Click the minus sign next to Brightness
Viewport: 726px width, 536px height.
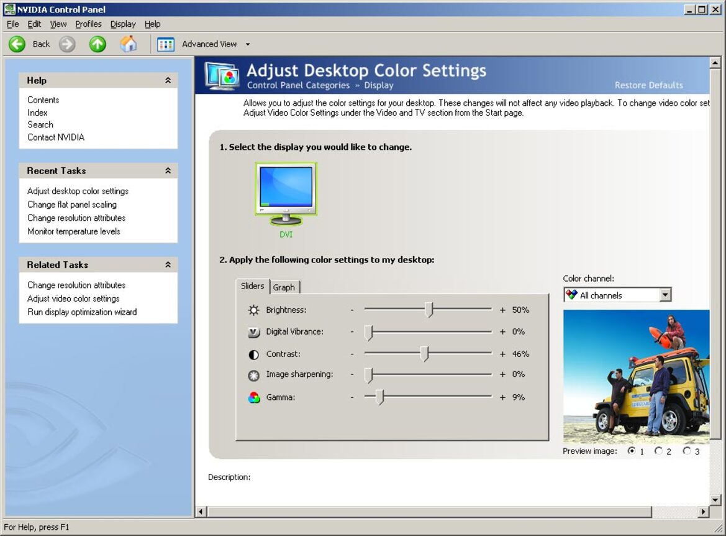[352, 310]
